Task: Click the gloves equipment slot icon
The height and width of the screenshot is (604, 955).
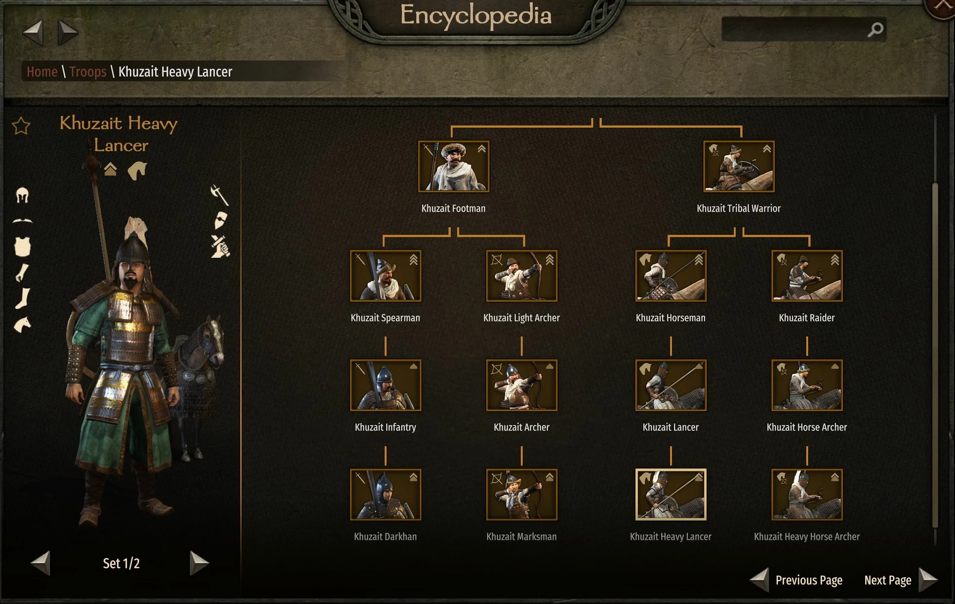Action: coord(22,273)
